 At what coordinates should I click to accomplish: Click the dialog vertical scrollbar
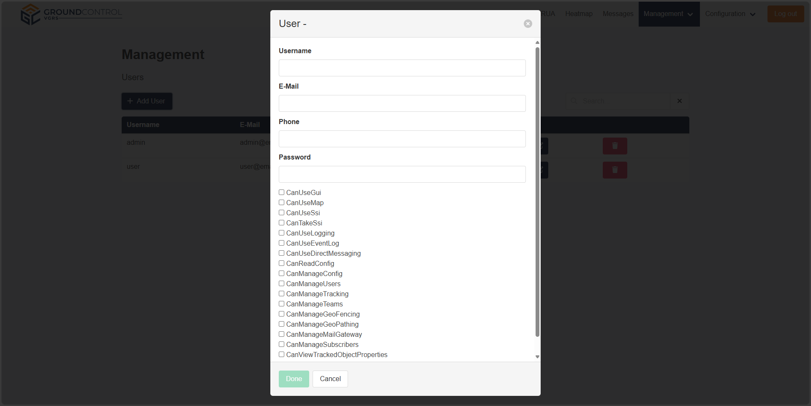pos(537,190)
